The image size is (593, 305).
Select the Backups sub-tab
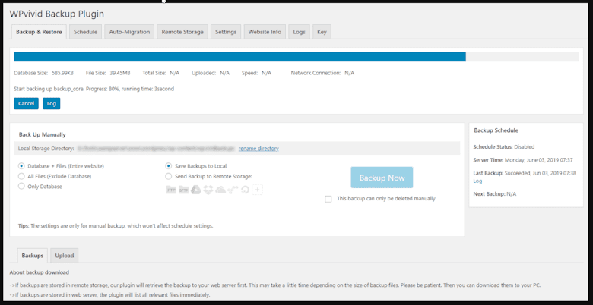pyautogui.click(x=33, y=256)
